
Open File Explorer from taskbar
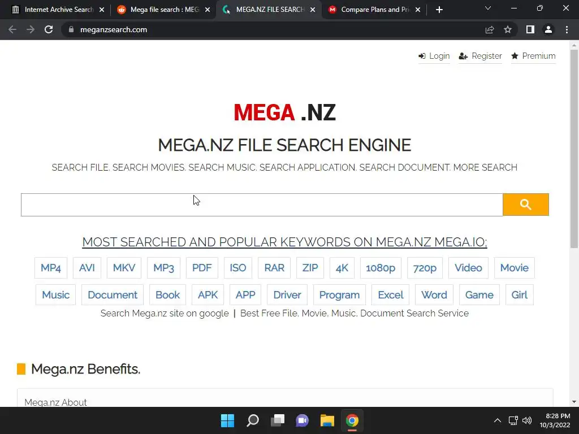click(327, 420)
